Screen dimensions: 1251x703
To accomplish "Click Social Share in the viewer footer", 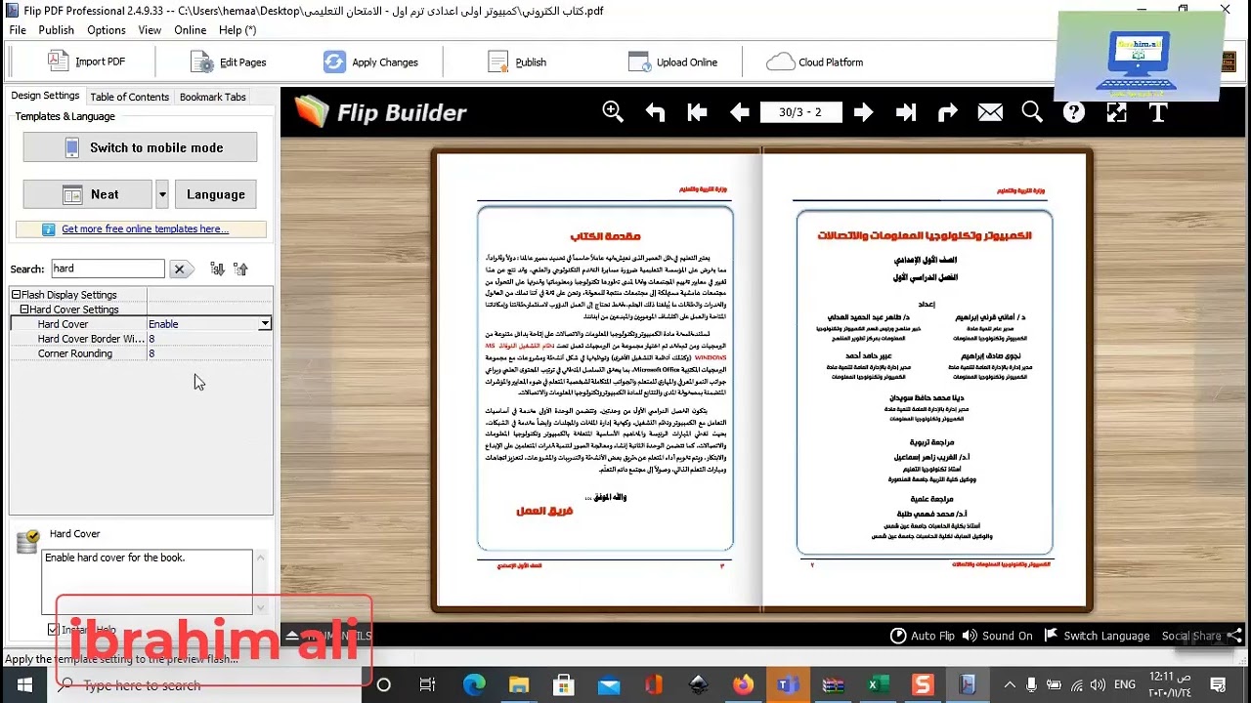I will tap(1202, 636).
